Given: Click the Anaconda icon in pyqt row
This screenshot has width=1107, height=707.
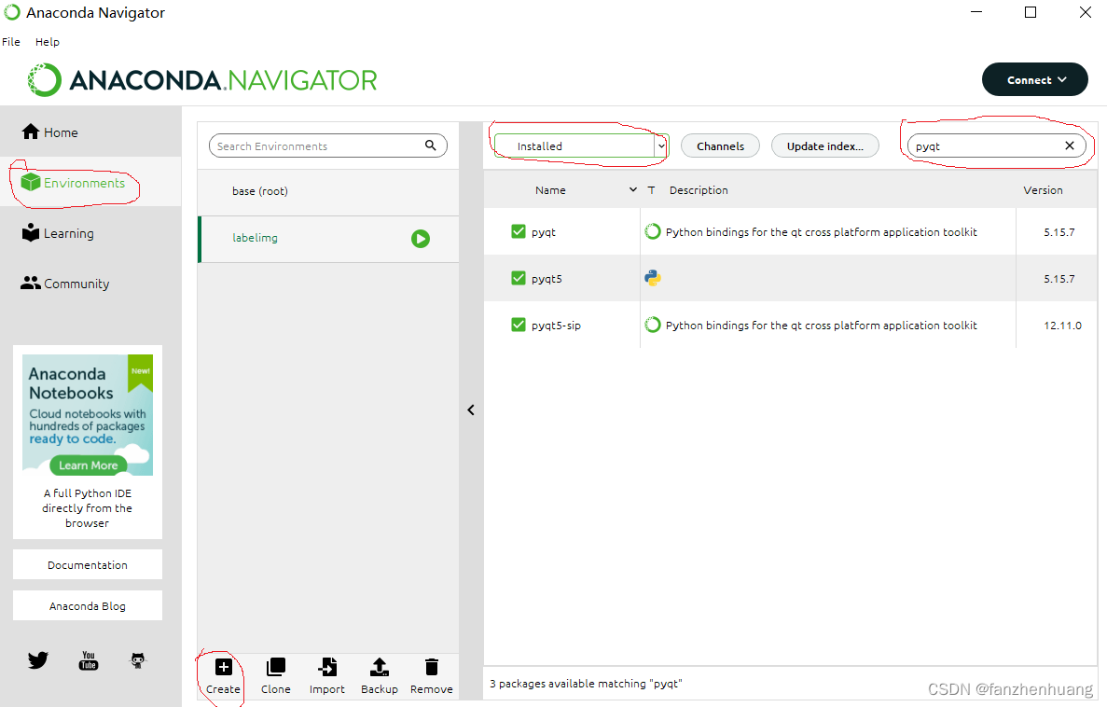Looking at the screenshot, I should click(x=653, y=231).
